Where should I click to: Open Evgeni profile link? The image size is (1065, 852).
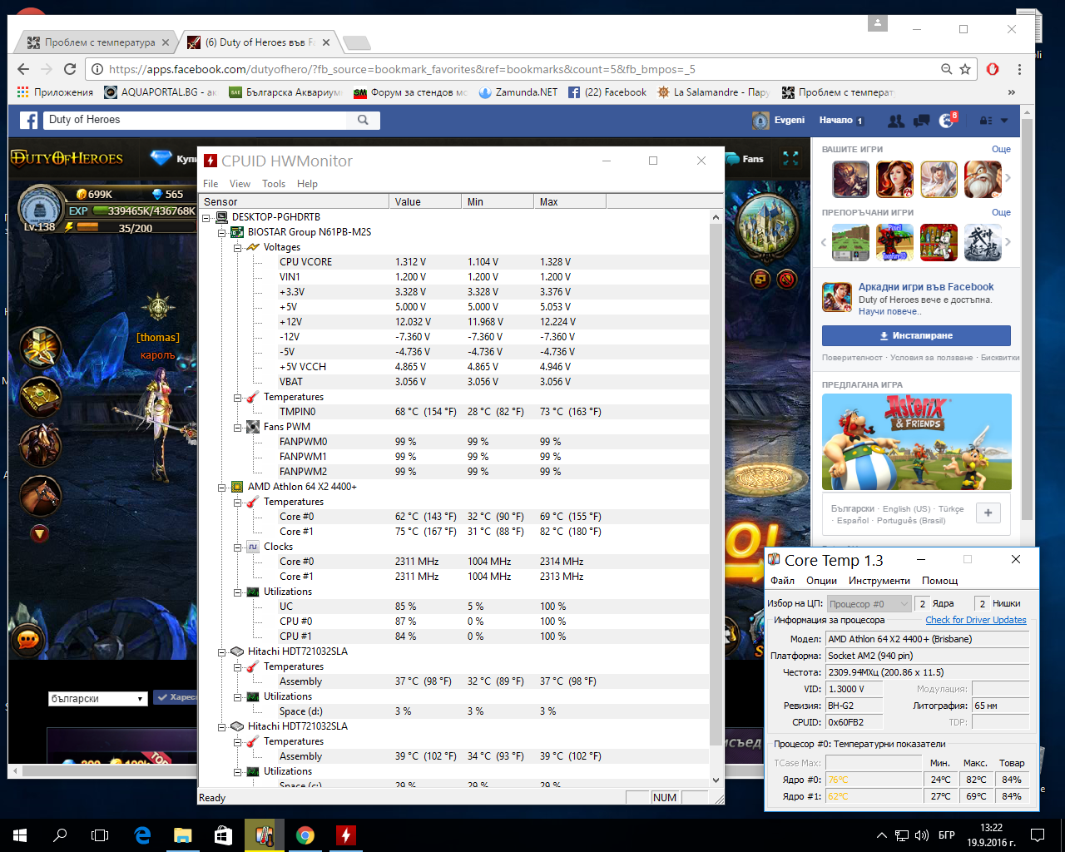(x=779, y=120)
